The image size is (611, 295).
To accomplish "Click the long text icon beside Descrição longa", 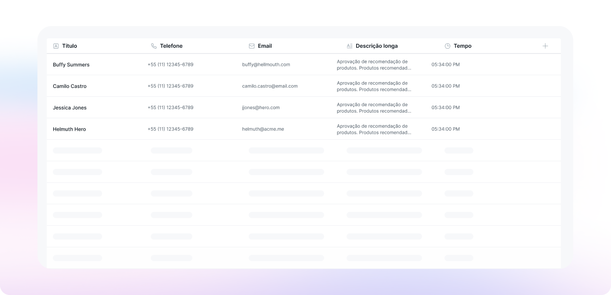I will (x=349, y=46).
